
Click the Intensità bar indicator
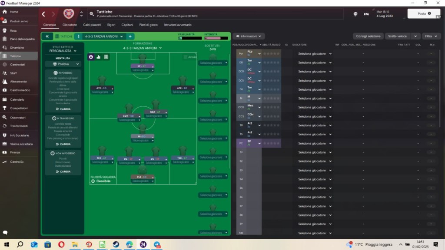(216, 38)
